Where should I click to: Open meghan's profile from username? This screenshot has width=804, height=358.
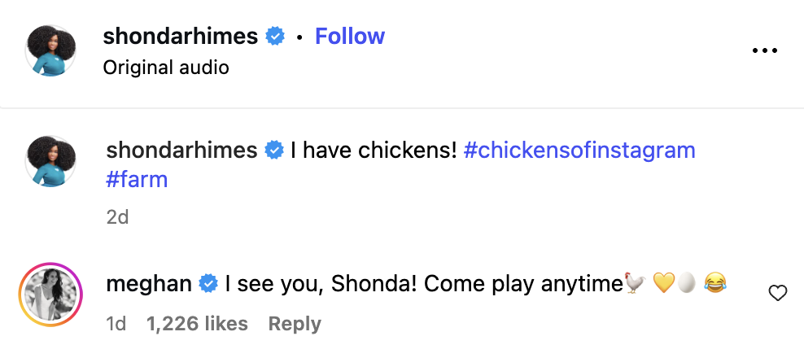tap(149, 284)
